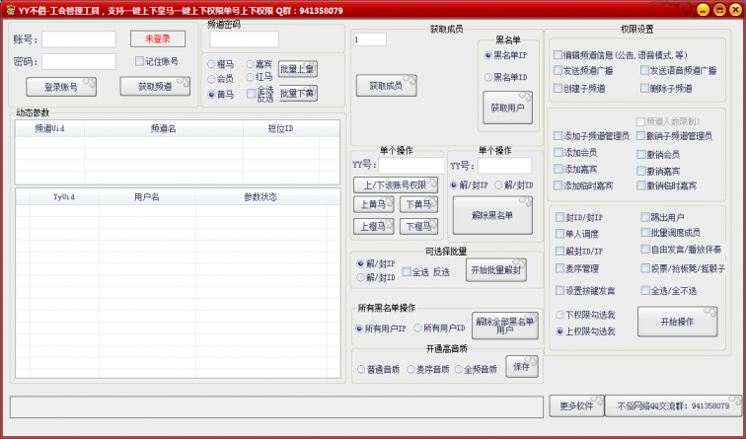Viewport: 746px width, 439px height.
Task: Click the 获取用户 button
Action: pos(507,108)
